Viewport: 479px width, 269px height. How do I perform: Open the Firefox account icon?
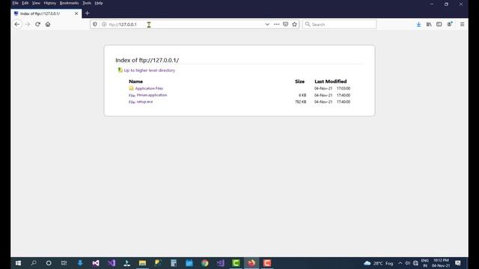[449, 25]
